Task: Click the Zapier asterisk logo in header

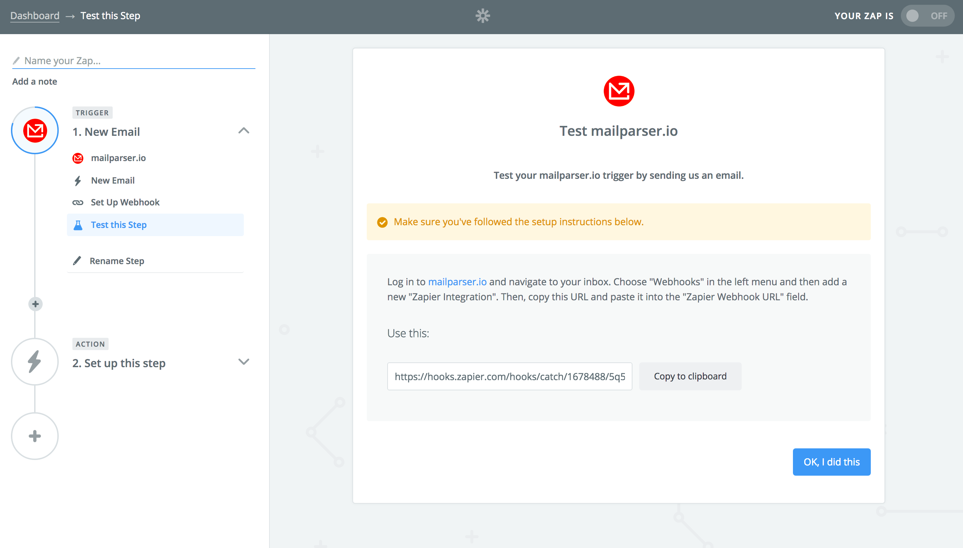Action: pos(483,16)
